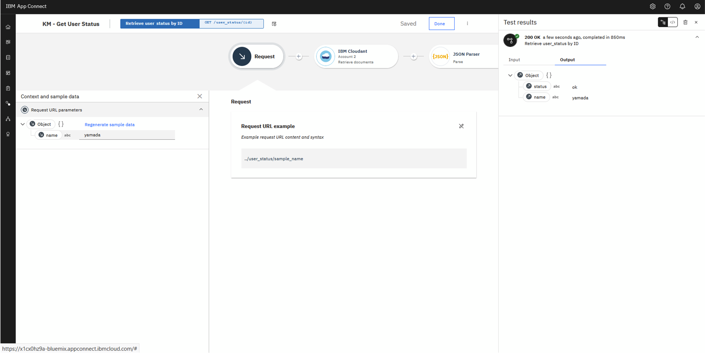Open the clipboard icon in the left sidebar
The width and height of the screenshot is (705, 353).
pos(8,88)
